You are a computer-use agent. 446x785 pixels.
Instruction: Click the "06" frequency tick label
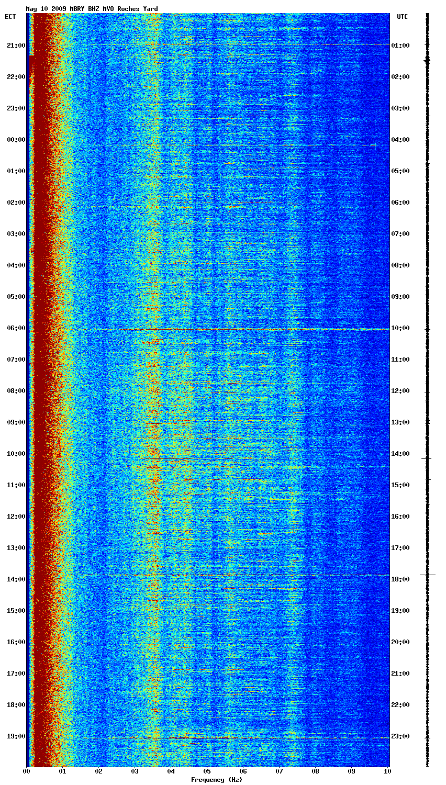pos(243,771)
